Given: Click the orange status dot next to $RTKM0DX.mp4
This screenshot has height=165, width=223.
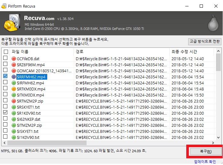Looking at the screenshot, I should point(14,89).
